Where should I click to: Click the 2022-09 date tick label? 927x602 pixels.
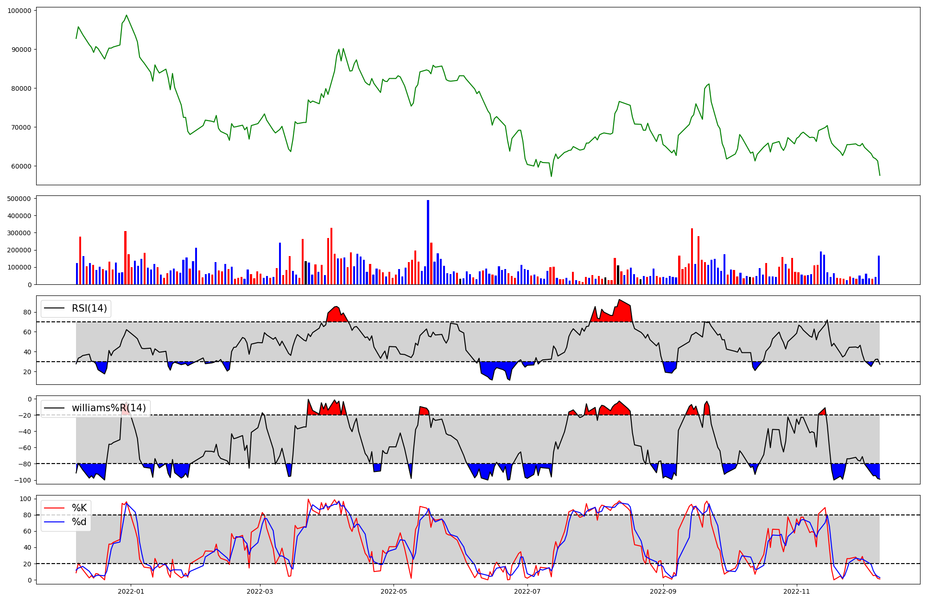(663, 591)
